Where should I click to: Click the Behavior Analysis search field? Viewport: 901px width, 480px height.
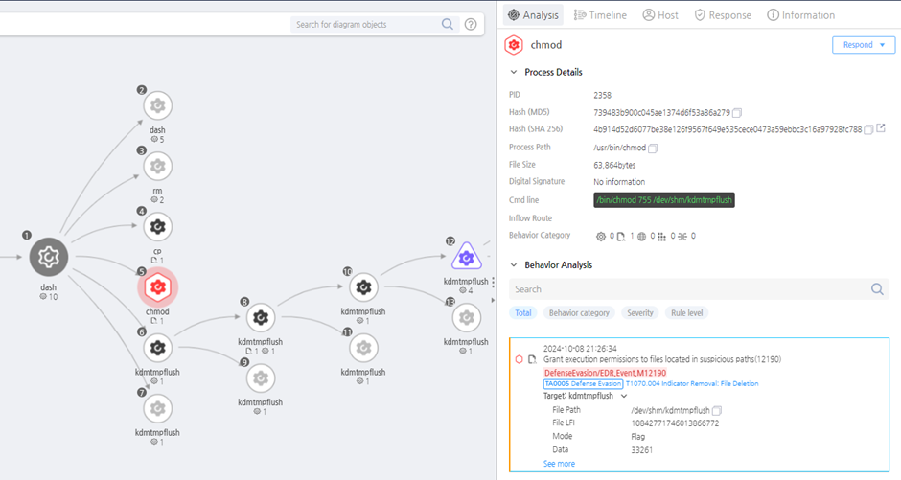coord(685,288)
